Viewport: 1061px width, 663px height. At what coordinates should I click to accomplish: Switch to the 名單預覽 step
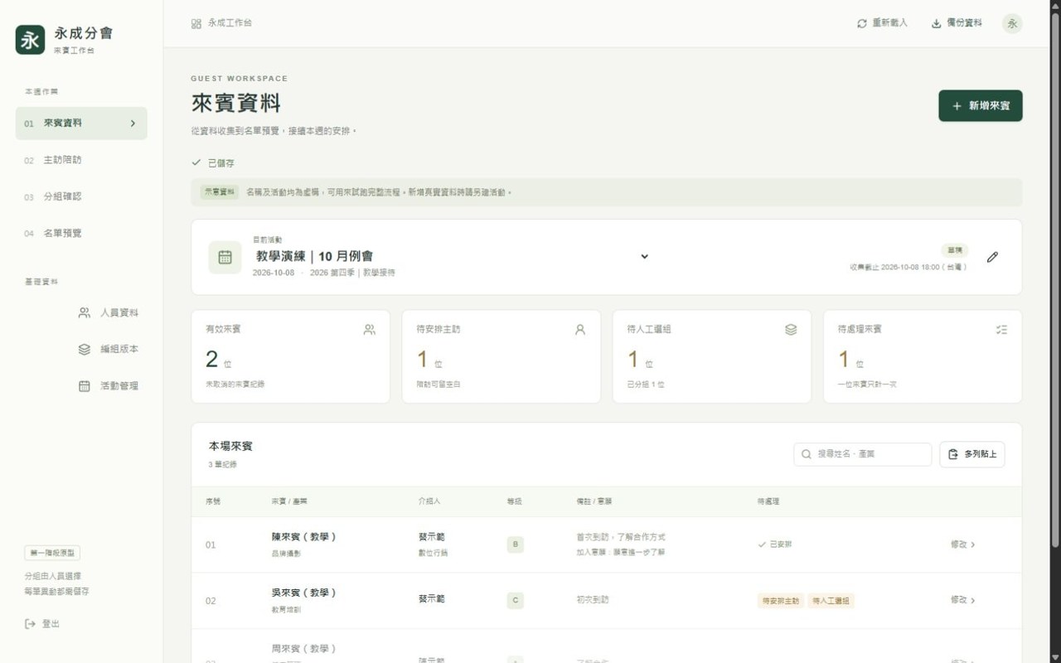click(81, 233)
